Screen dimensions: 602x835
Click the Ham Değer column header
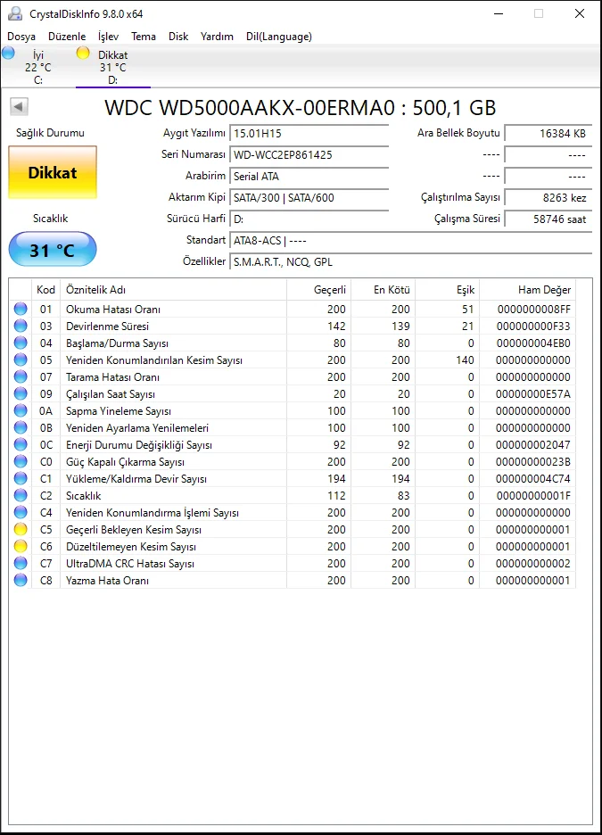click(527, 290)
